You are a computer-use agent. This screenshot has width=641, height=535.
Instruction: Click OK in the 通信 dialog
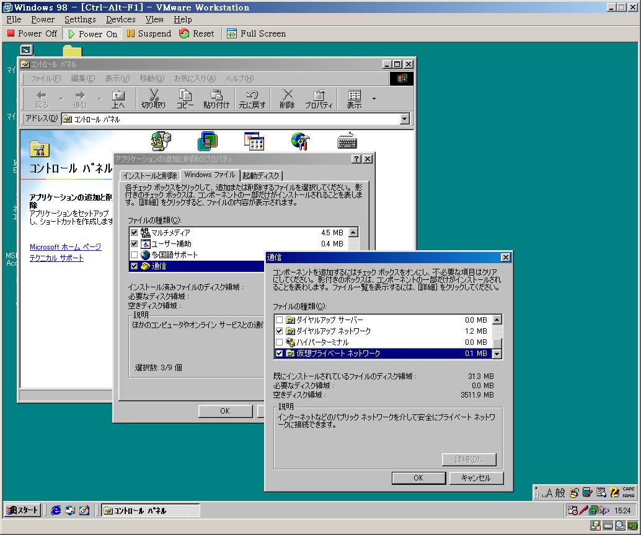(418, 478)
